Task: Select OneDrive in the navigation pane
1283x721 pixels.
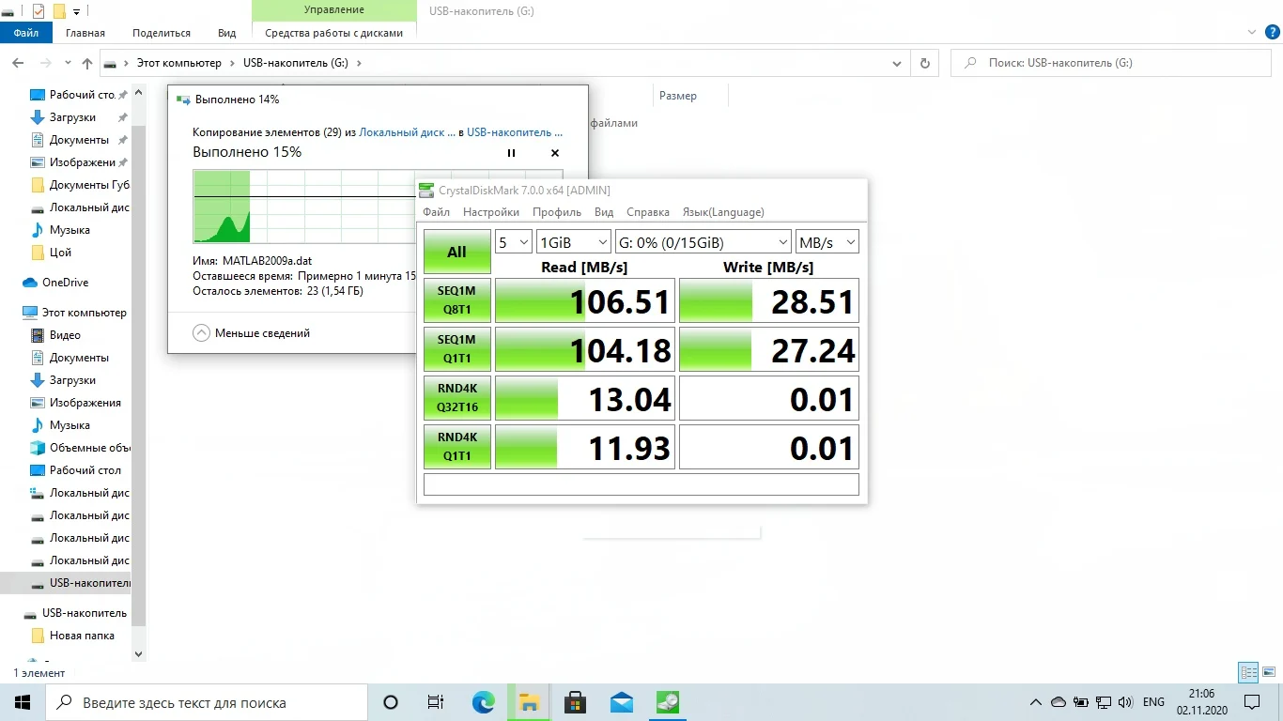Action: tap(65, 283)
